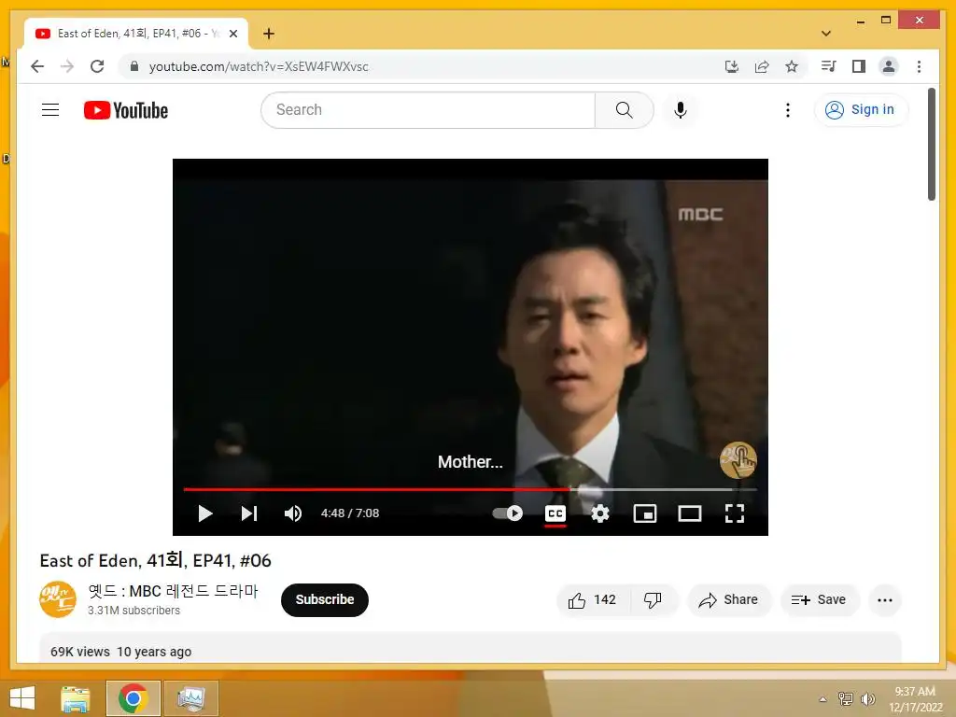Toggle Chrome side panel

[859, 66]
